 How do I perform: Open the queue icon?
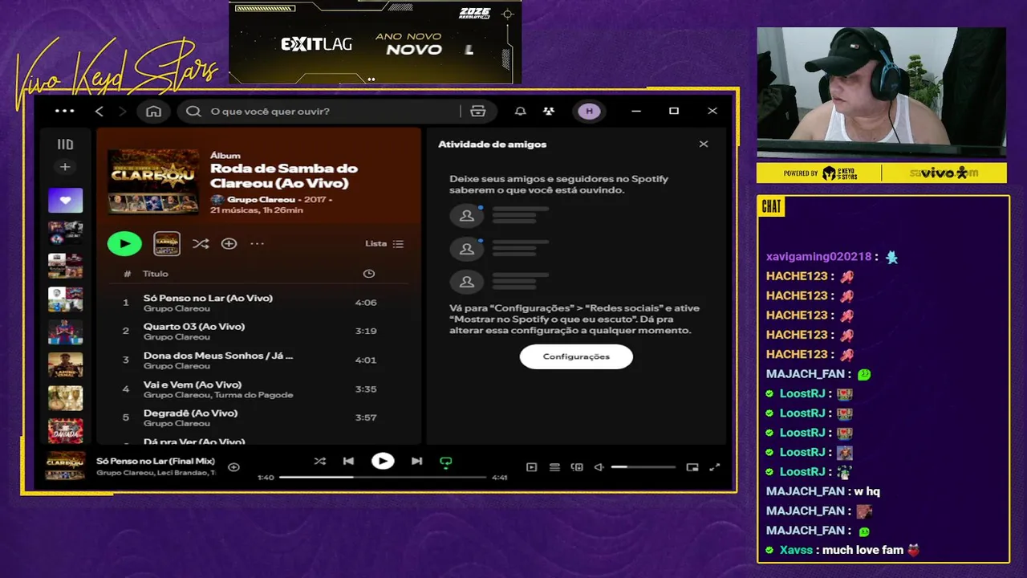click(554, 467)
